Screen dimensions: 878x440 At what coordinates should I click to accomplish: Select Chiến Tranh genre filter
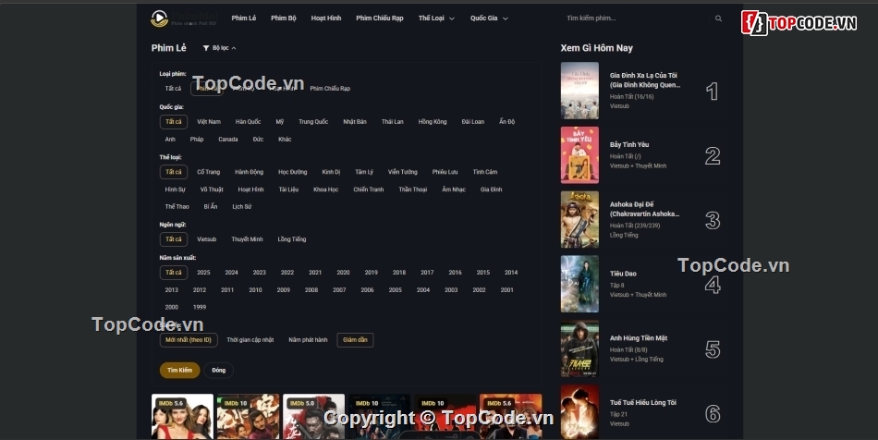(x=369, y=189)
